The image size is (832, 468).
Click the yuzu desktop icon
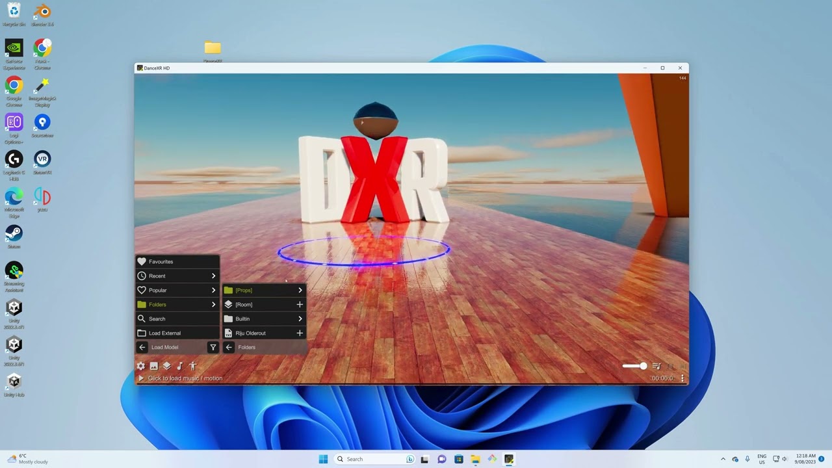pyautogui.click(x=42, y=200)
